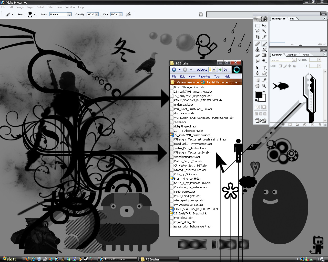Choose the Healing Brush tool

pos(258,44)
